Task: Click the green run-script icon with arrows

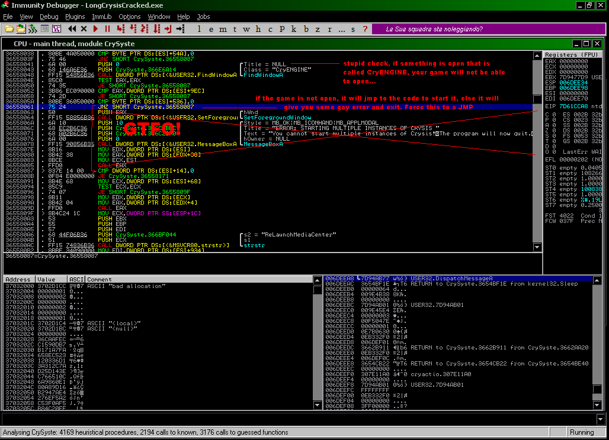Action: tap(33, 29)
